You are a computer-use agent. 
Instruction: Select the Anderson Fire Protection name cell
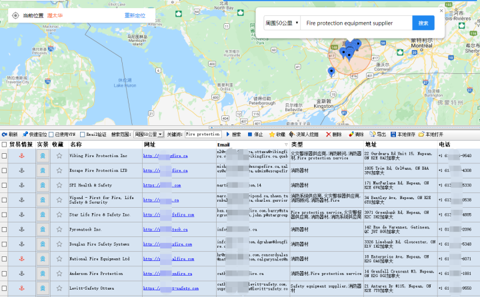[x=105, y=274]
